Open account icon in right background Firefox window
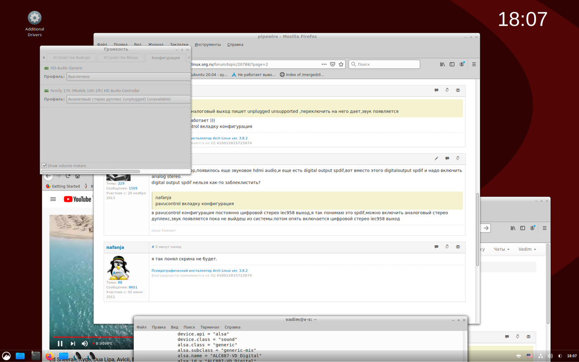The image size is (579, 362). click(x=533, y=228)
